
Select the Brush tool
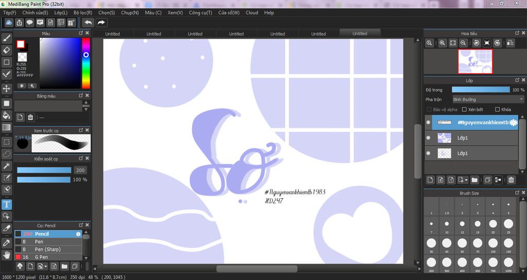click(6, 38)
